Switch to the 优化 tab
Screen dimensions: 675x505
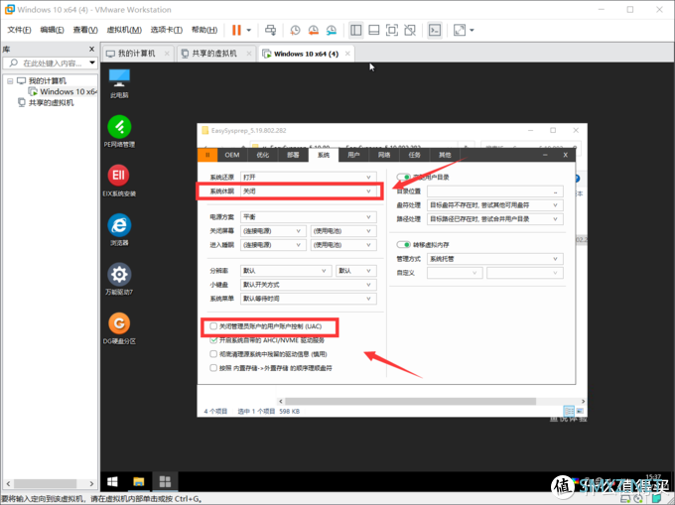point(263,155)
